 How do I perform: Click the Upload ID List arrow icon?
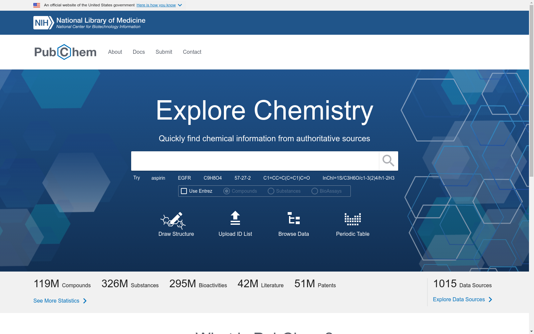coord(235,218)
